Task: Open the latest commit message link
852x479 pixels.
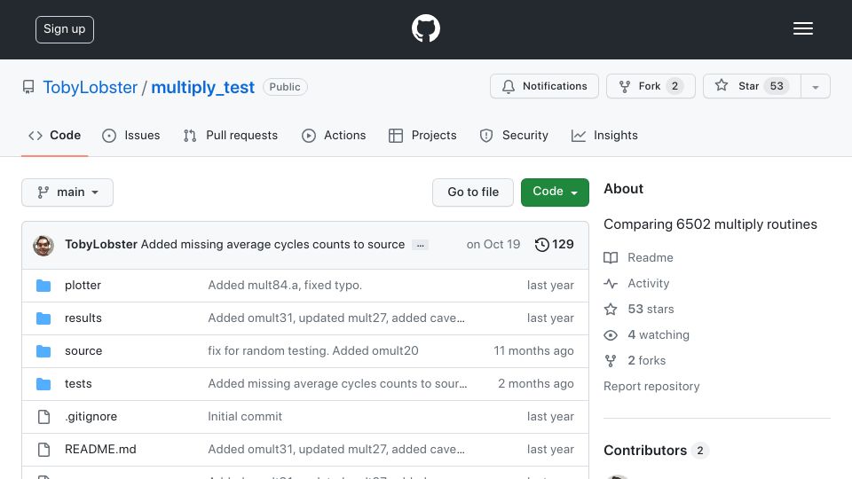Action: click(272, 245)
